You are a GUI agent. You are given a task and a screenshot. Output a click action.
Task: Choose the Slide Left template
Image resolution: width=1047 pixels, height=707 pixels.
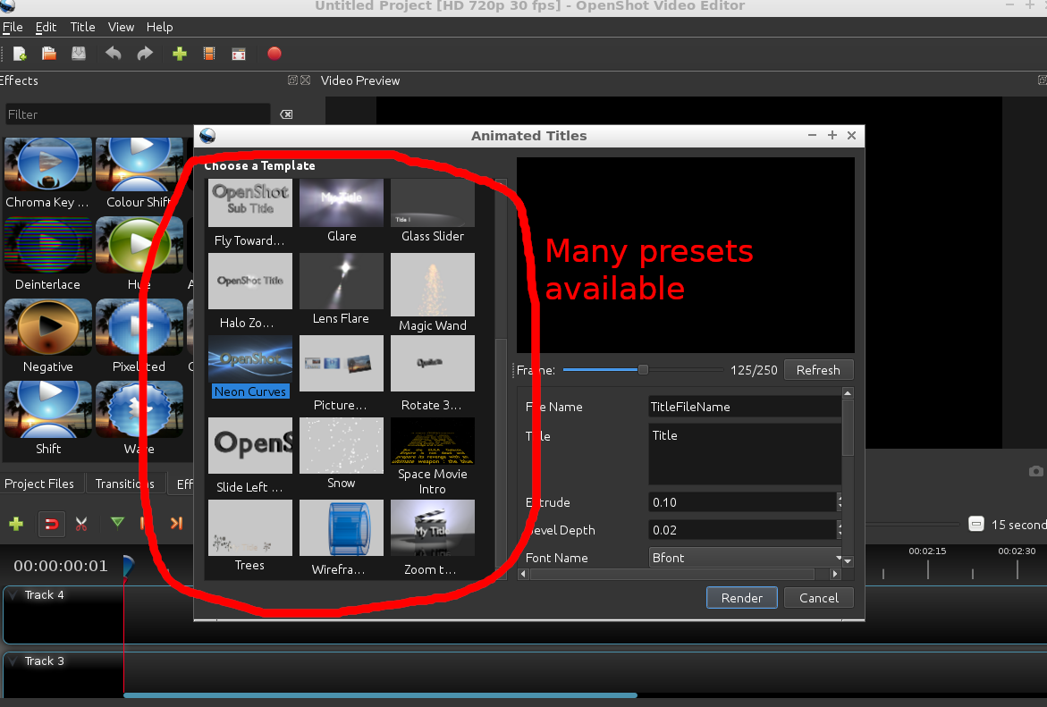(x=249, y=456)
